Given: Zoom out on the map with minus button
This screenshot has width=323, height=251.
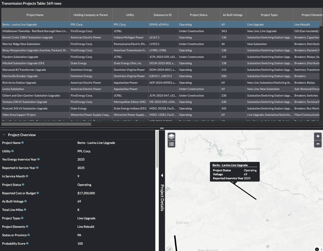Looking at the screenshot, I should point(318,144).
